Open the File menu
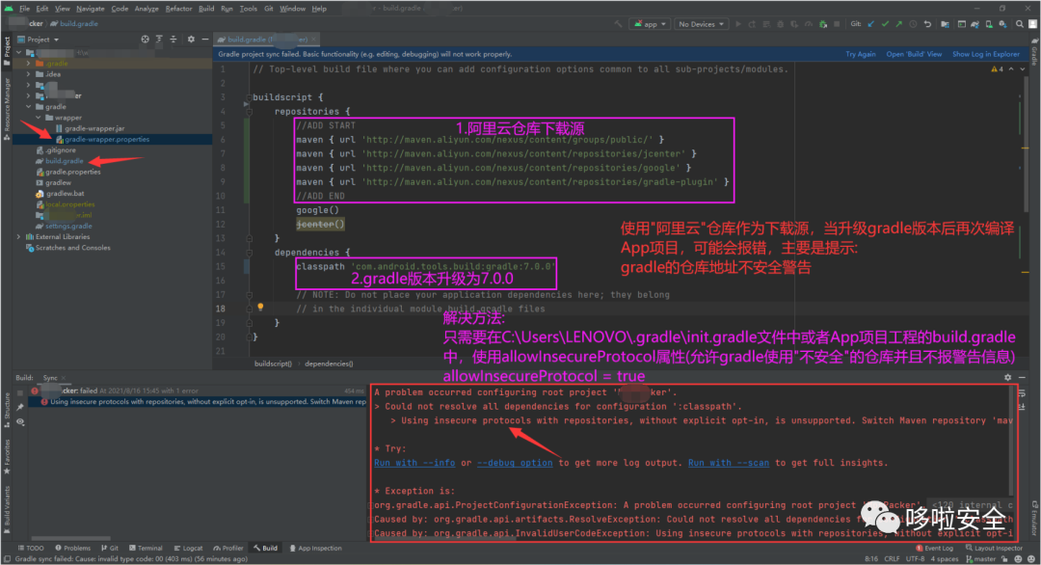 point(24,9)
